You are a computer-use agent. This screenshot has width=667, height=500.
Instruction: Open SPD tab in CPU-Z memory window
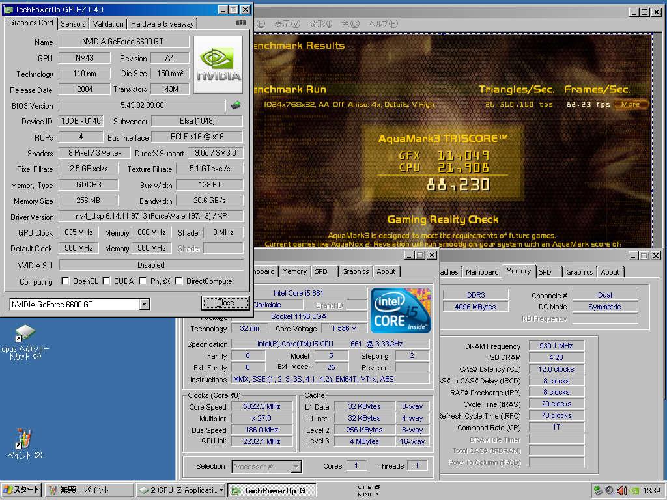point(545,272)
